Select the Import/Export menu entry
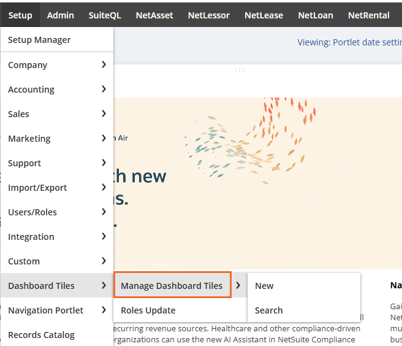402x346 pixels. coord(57,187)
